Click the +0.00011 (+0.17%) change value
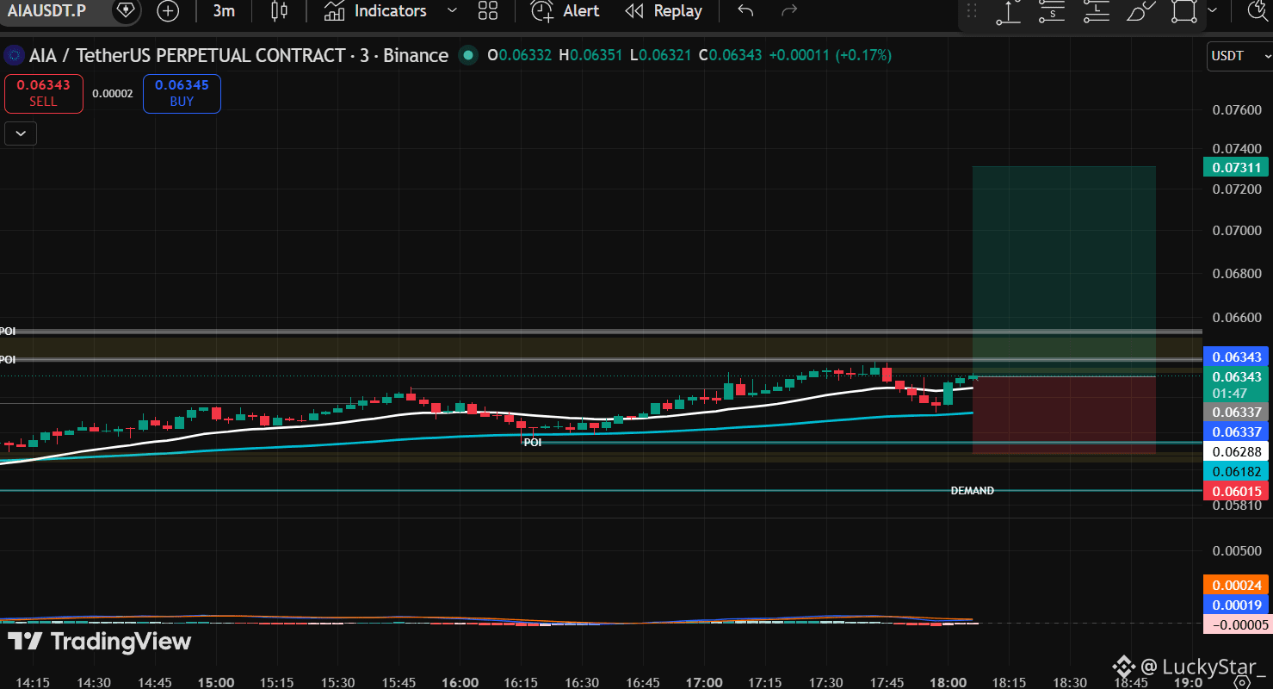 click(830, 56)
